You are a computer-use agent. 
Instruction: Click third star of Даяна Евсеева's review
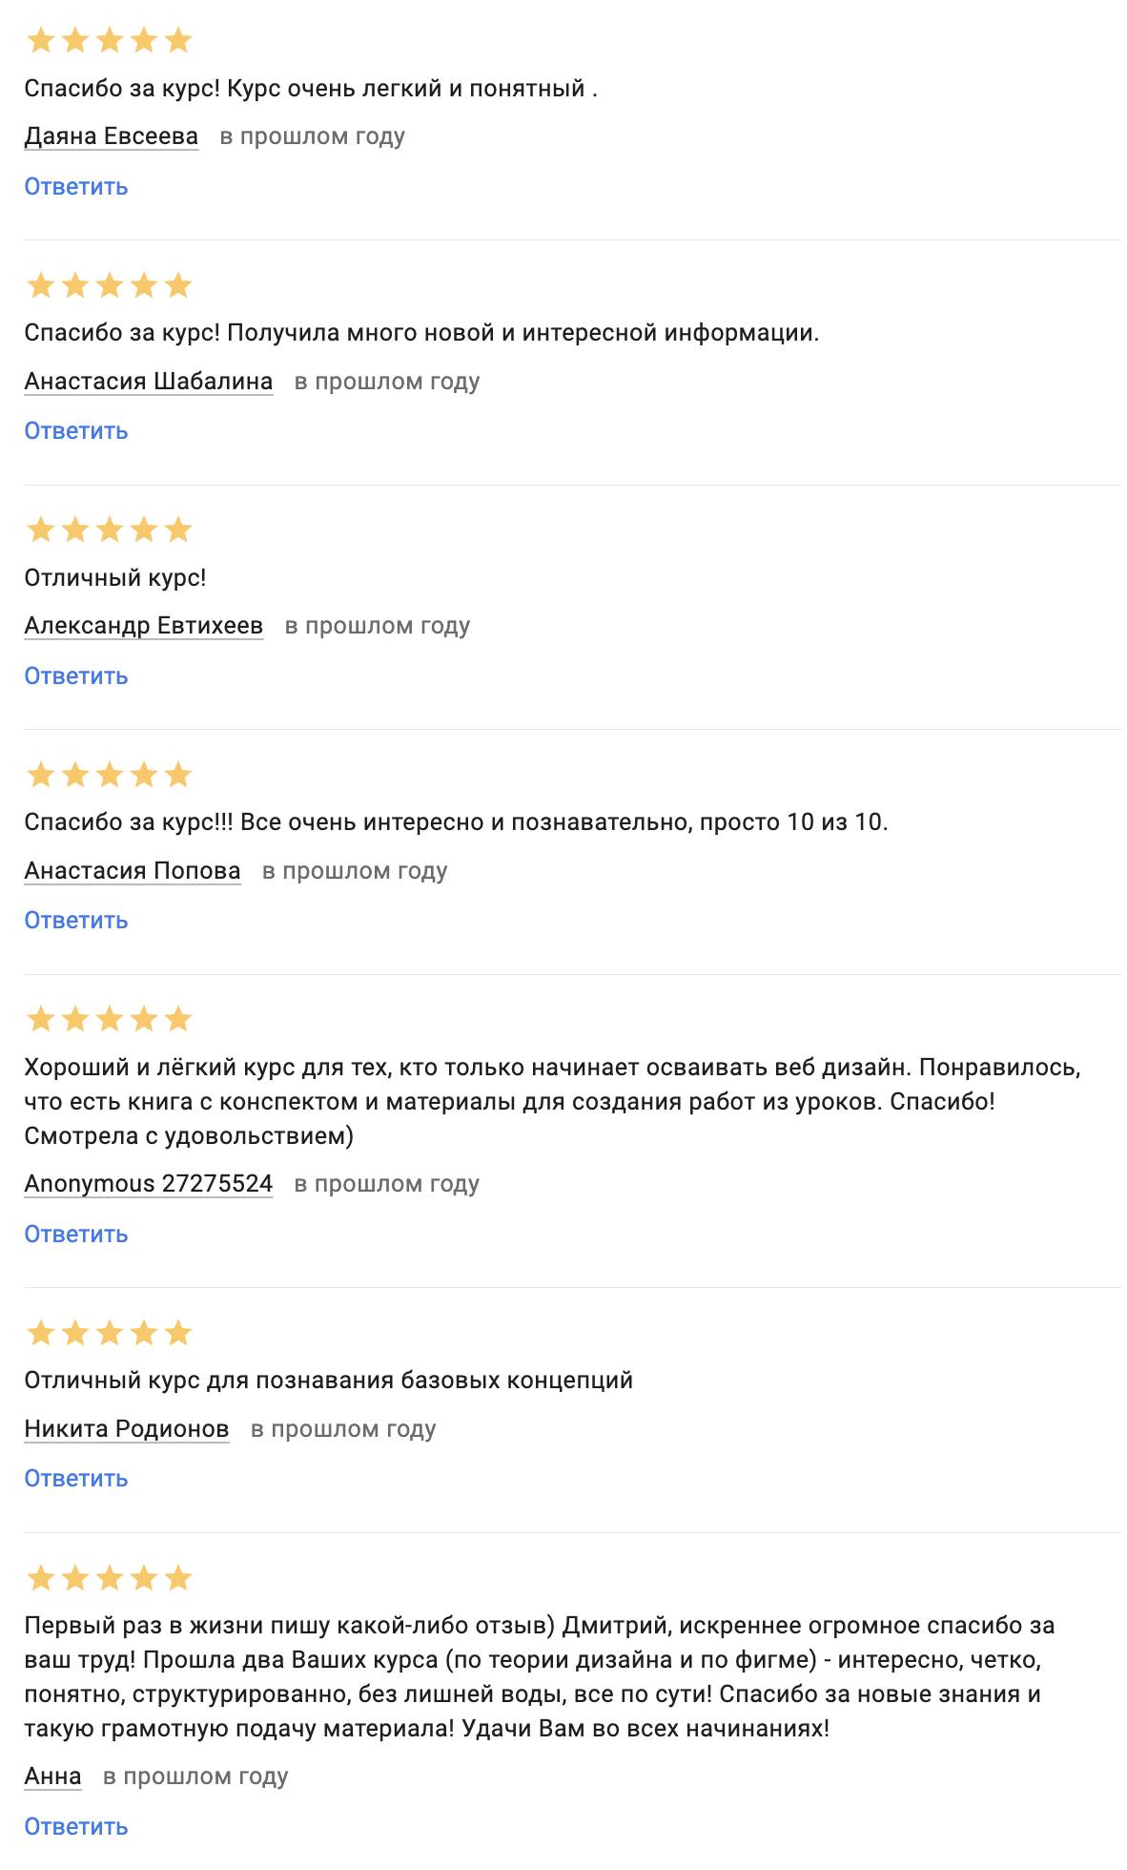pyautogui.click(x=110, y=41)
